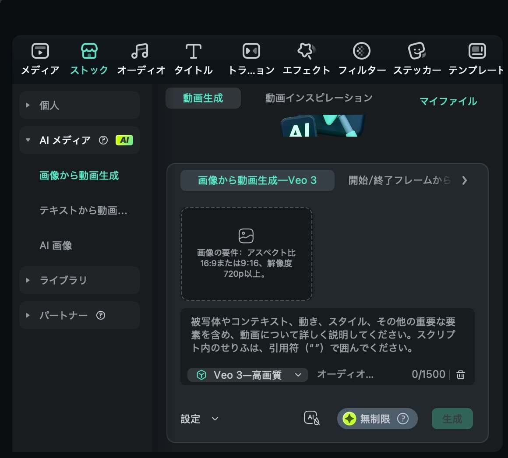Select AI 画像 in sidebar
This screenshot has height=458, width=508.
point(56,246)
